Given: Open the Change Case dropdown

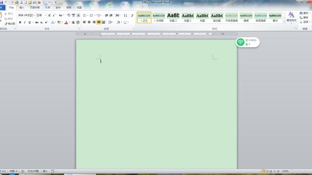Looking at the screenshot, I should 61,15.
